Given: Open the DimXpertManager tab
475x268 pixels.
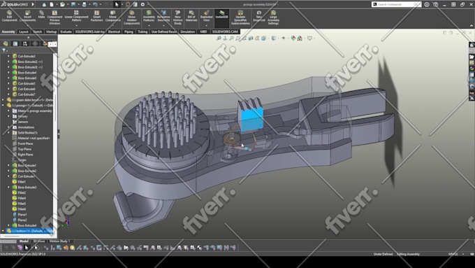Looking at the screenshot, I should (x=35, y=43).
